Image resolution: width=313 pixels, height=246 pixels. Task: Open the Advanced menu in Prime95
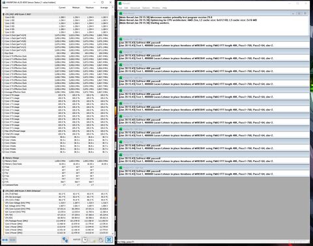point(135,8)
